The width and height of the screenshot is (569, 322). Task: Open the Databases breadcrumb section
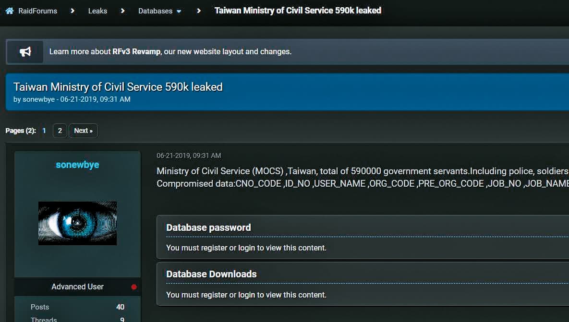pyautogui.click(x=155, y=11)
